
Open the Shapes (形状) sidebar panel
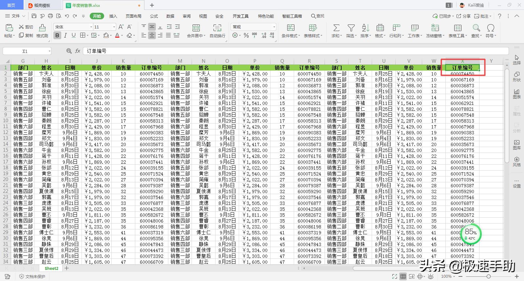click(x=516, y=77)
